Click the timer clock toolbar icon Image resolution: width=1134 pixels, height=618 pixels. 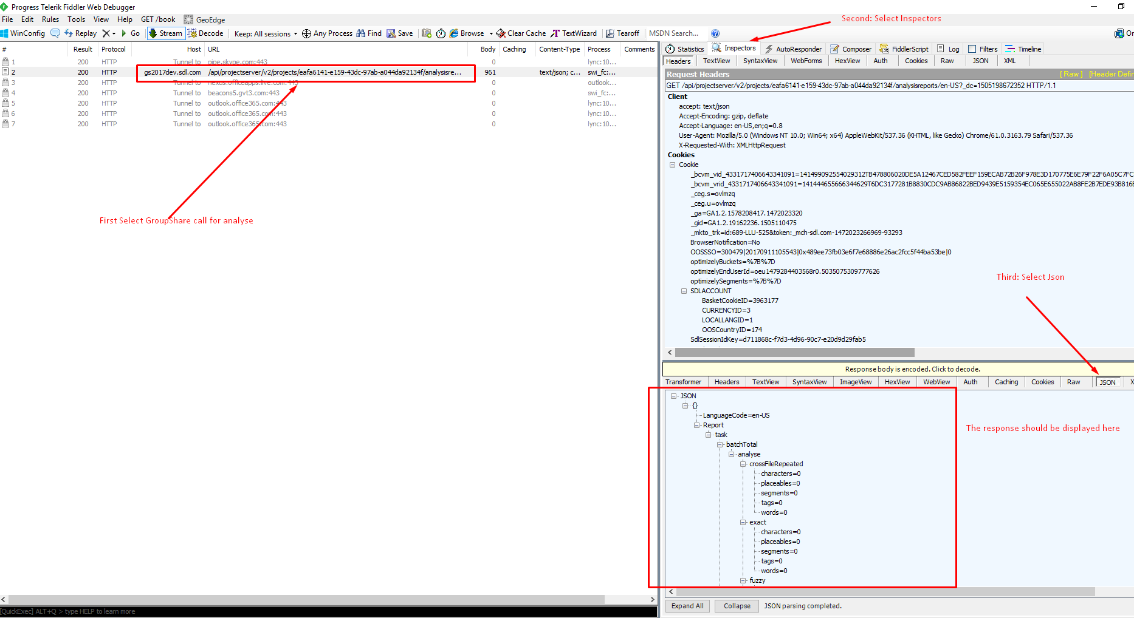(x=441, y=33)
